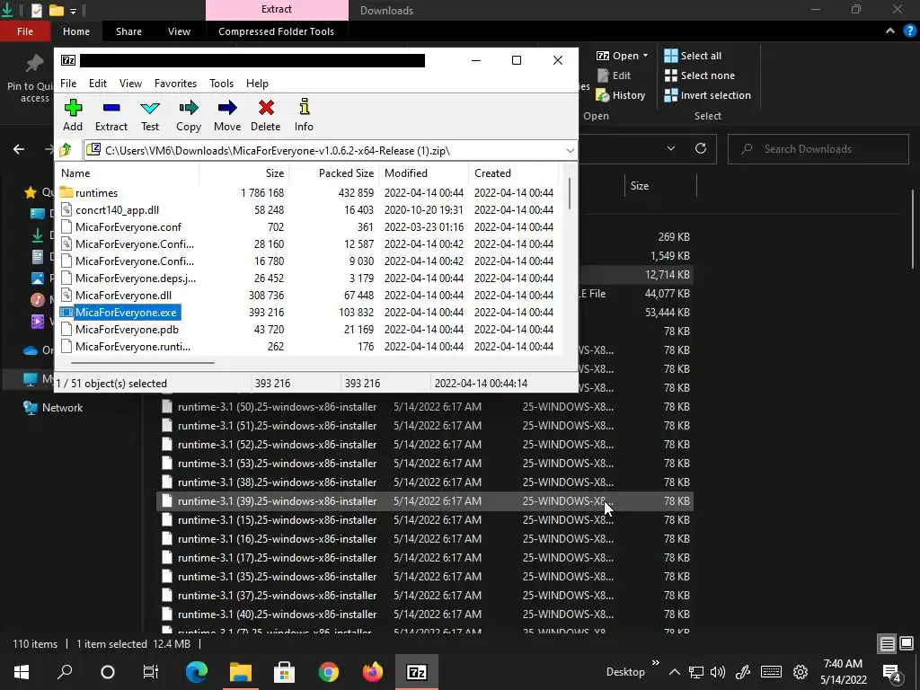Switch Explorer to large icons layout

click(x=907, y=644)
